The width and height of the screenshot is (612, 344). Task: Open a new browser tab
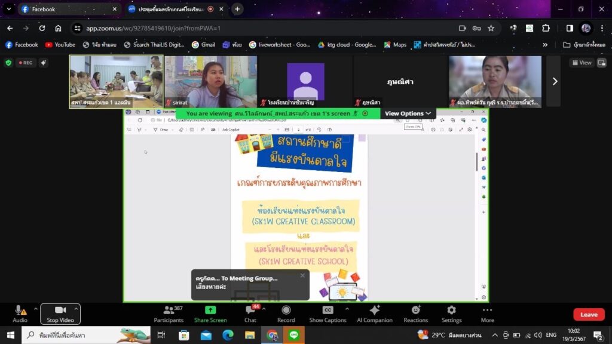tap(237, 9)
